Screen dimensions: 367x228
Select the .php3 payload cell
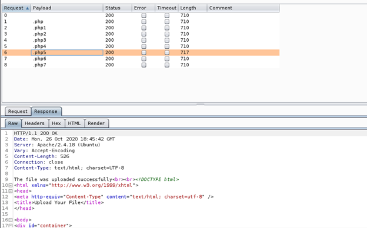(x=67, y=40)
